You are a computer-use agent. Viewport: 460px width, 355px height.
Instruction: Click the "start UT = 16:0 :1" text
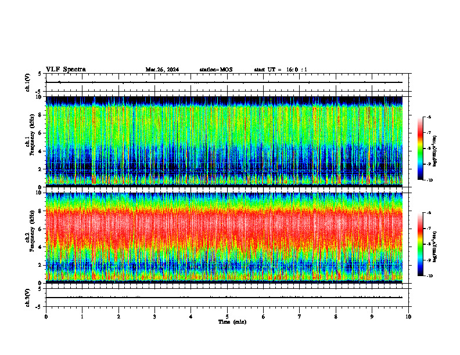click(281, 70)
